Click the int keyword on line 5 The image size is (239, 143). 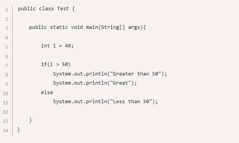click(x=46, y=46)
